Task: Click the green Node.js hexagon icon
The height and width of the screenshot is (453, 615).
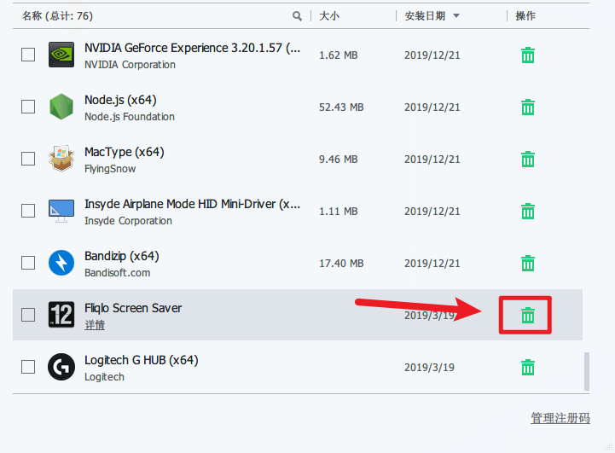Action: [x=61, y=107]
